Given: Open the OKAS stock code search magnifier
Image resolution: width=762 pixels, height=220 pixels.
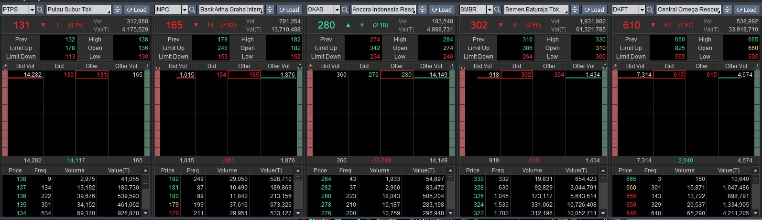Looking at the screenshot, I should [x=345, y=10].
